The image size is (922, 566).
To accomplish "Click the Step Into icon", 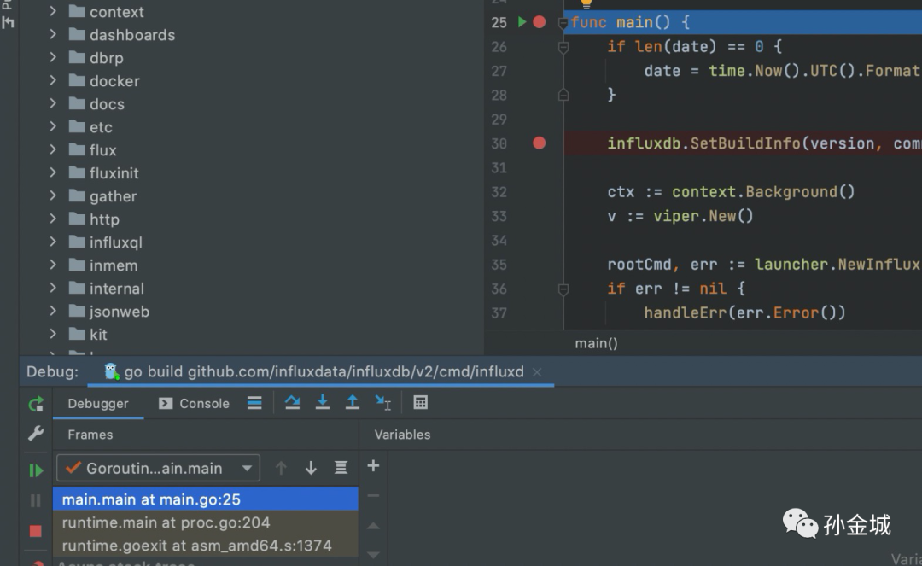I will [322, 403].
